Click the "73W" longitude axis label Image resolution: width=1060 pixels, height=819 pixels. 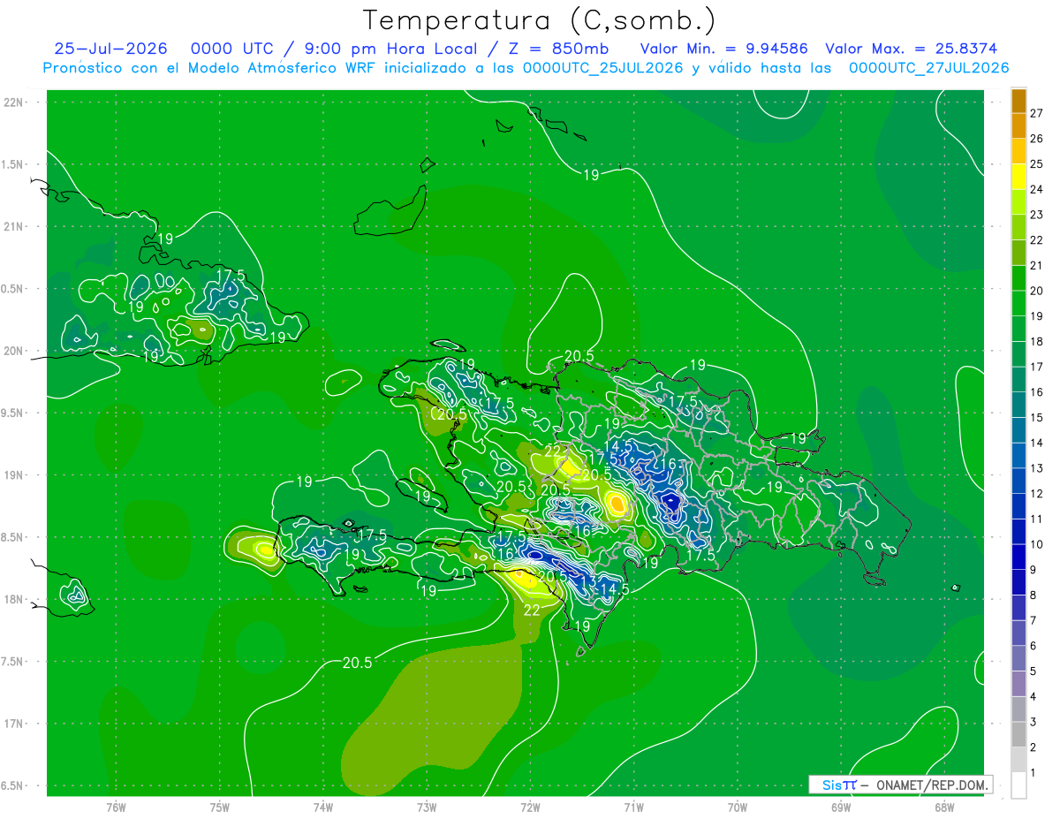pos(427,808)
